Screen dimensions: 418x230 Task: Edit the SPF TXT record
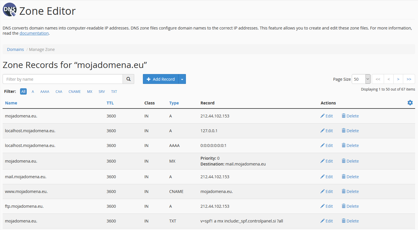326,221
